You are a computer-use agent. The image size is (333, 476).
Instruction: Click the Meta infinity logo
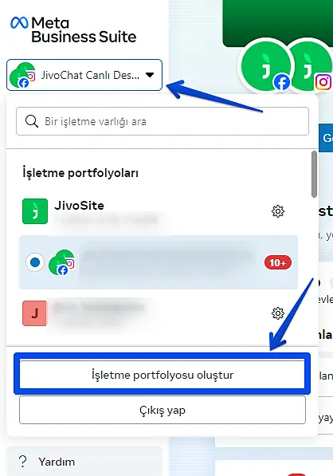[19, 23]
